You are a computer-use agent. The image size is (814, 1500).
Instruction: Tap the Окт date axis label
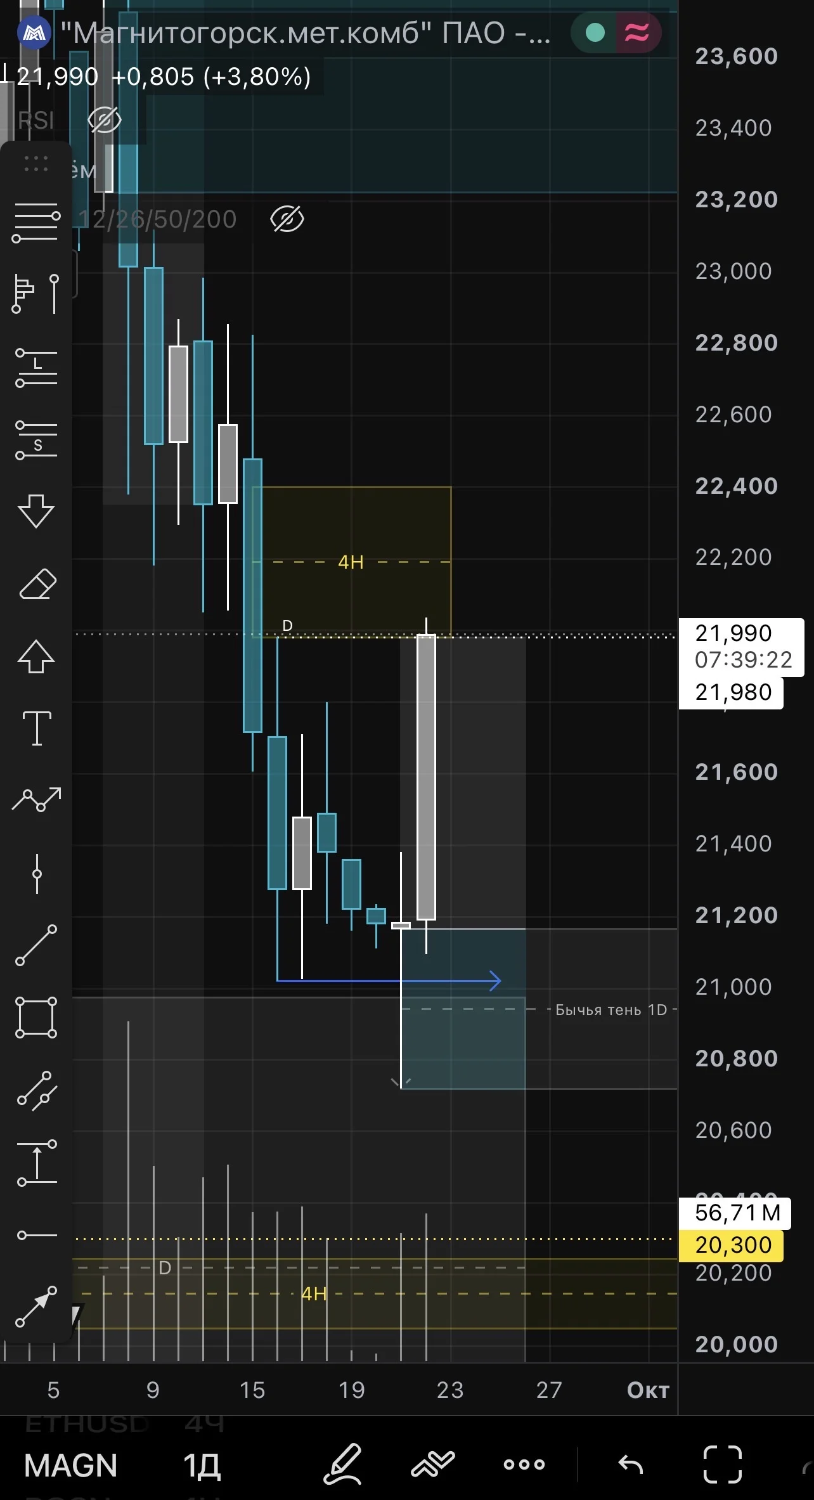648,1390
